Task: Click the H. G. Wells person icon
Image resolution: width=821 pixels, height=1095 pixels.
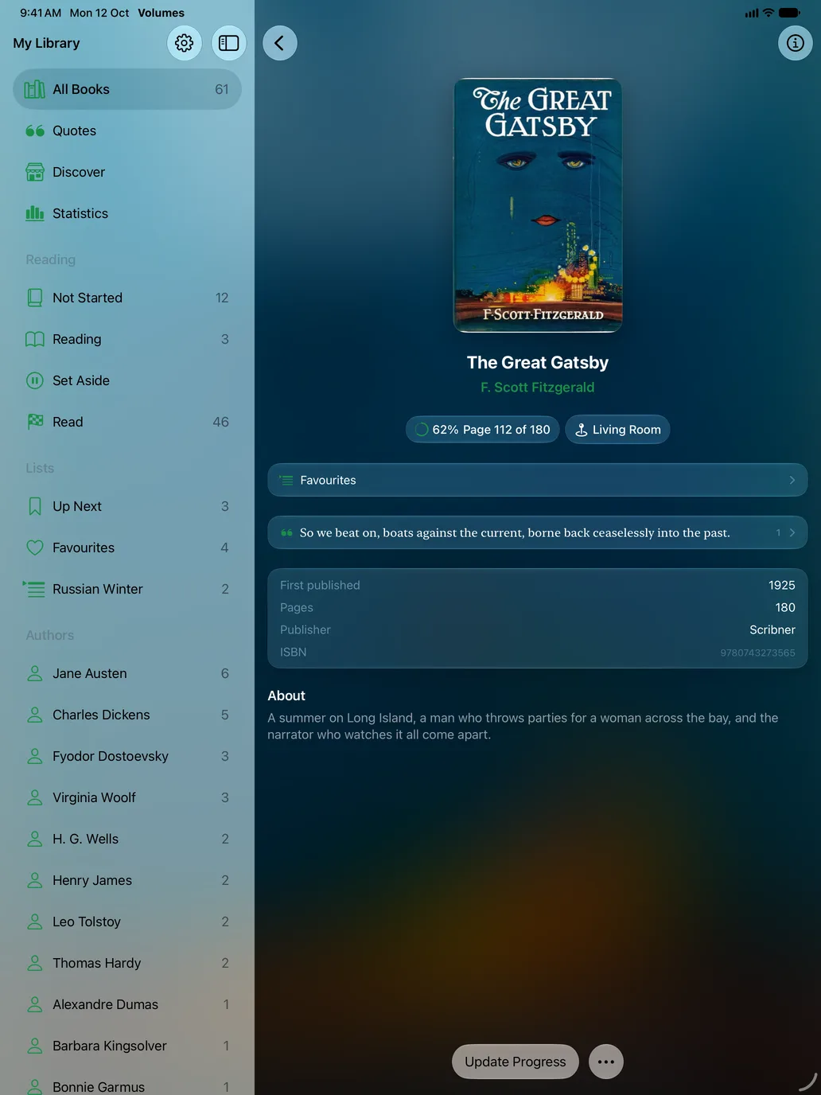Action: 35,839
